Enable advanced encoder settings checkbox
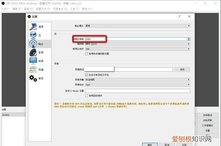Image resolution: width=221 pixels, height=146 pixels. [x=87, y=54]
